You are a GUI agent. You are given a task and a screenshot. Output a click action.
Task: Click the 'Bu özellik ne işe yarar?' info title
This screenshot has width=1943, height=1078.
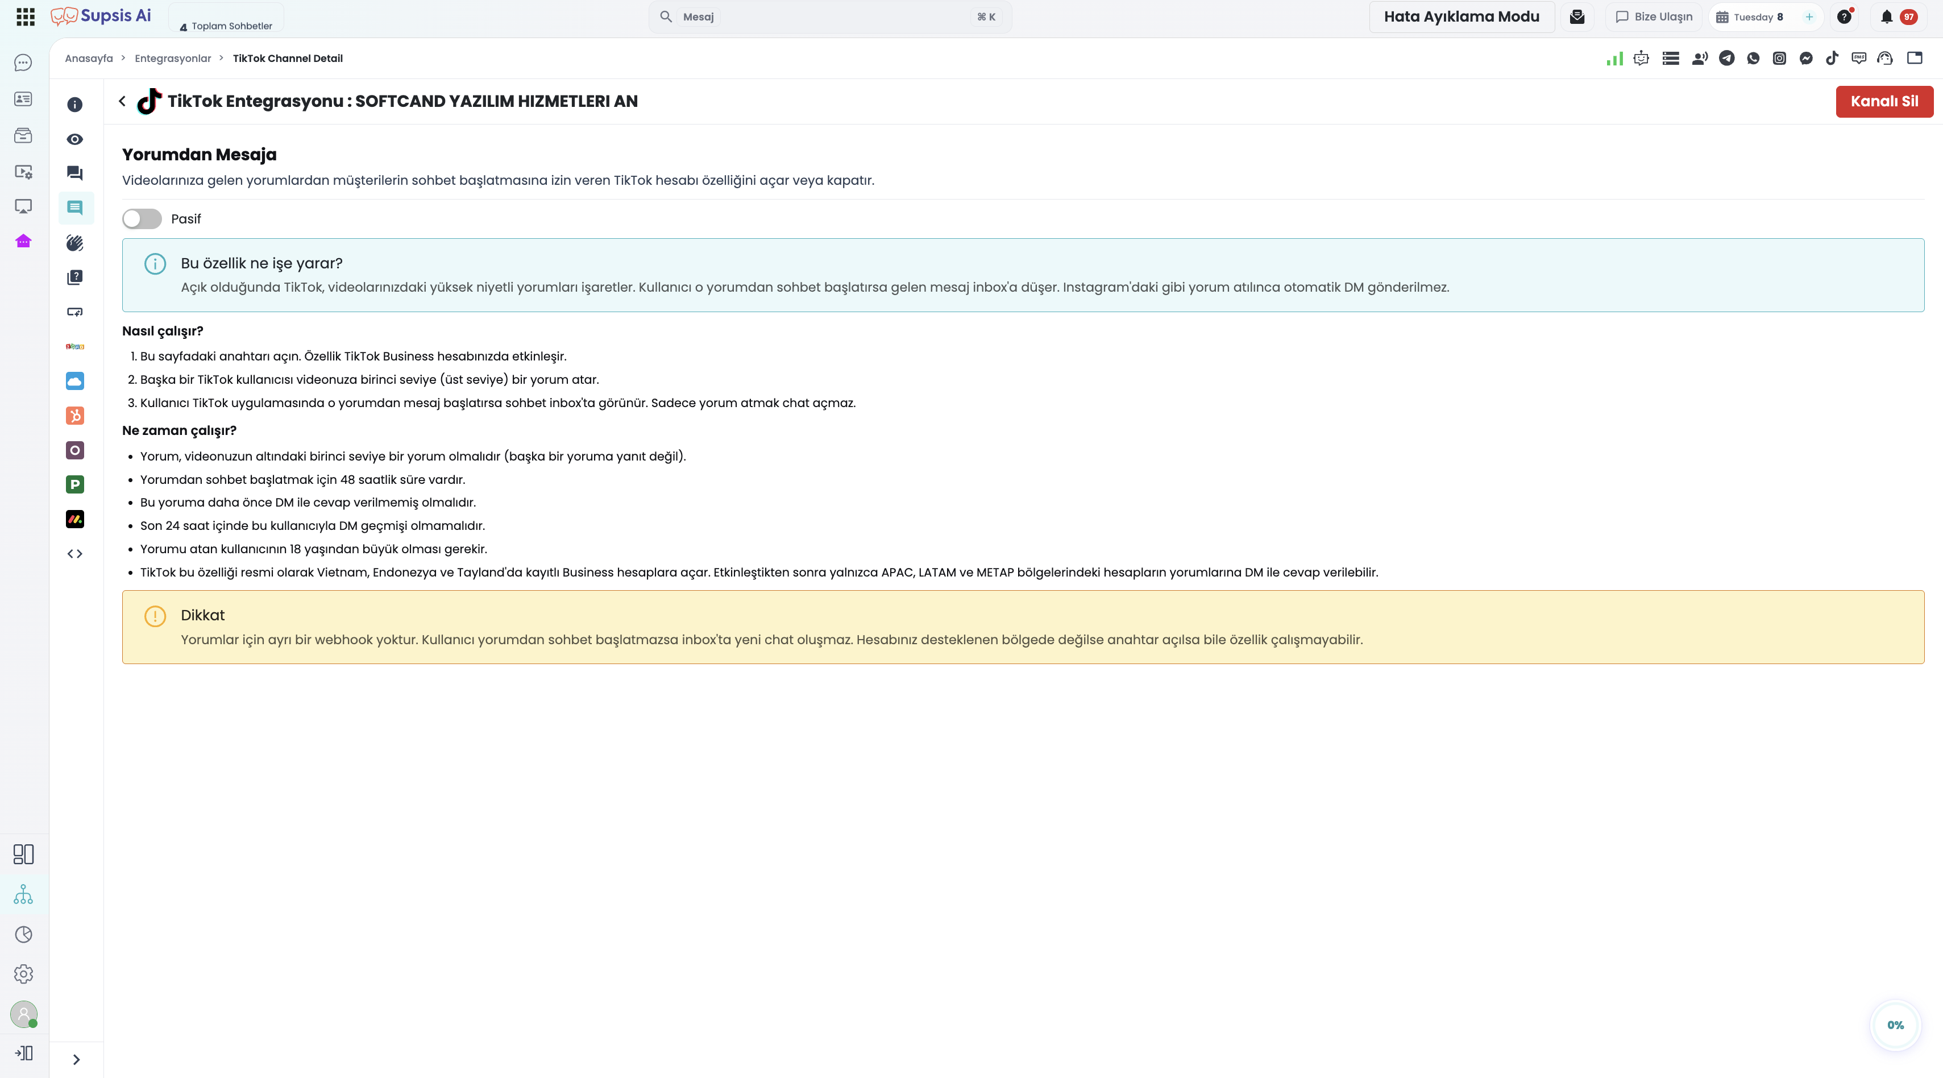(x=261, y=263)
